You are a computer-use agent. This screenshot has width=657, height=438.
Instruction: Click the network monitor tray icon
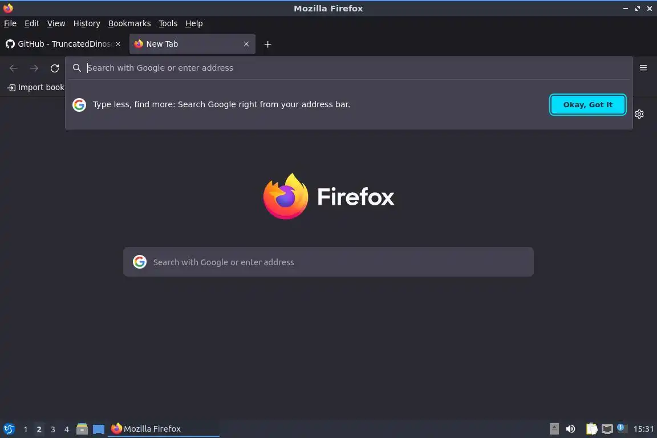coord(607,429)
